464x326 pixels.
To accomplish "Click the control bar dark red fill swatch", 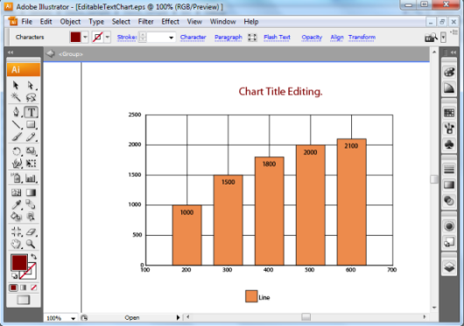I will click(x=75, y=38).
